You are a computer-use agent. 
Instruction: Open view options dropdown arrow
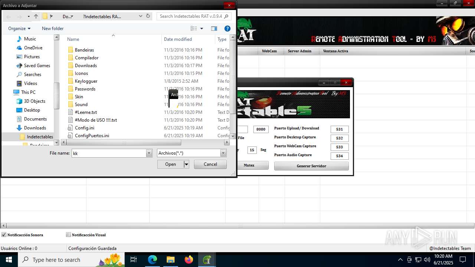[202, 29]
